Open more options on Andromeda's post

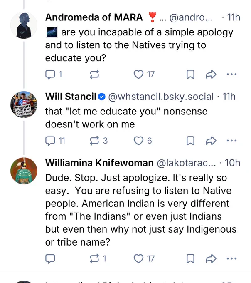coord(231,74)
